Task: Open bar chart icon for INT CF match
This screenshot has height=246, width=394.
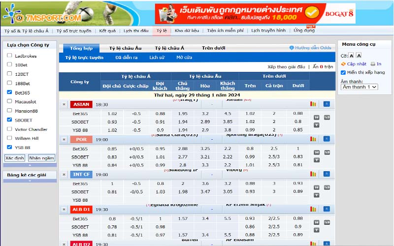Action: [313, 174]
